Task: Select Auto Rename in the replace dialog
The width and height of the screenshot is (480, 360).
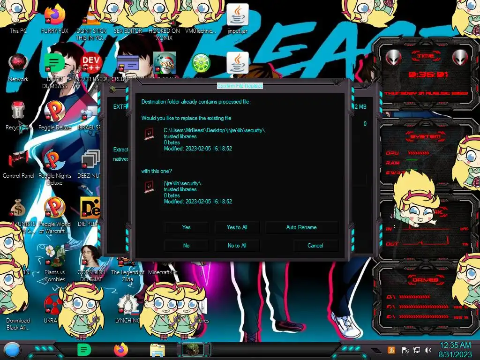Action: [x=301, y=227]
